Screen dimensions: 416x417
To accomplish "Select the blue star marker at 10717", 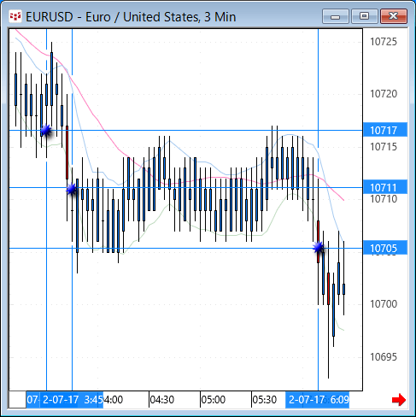I will coord(46,131).
